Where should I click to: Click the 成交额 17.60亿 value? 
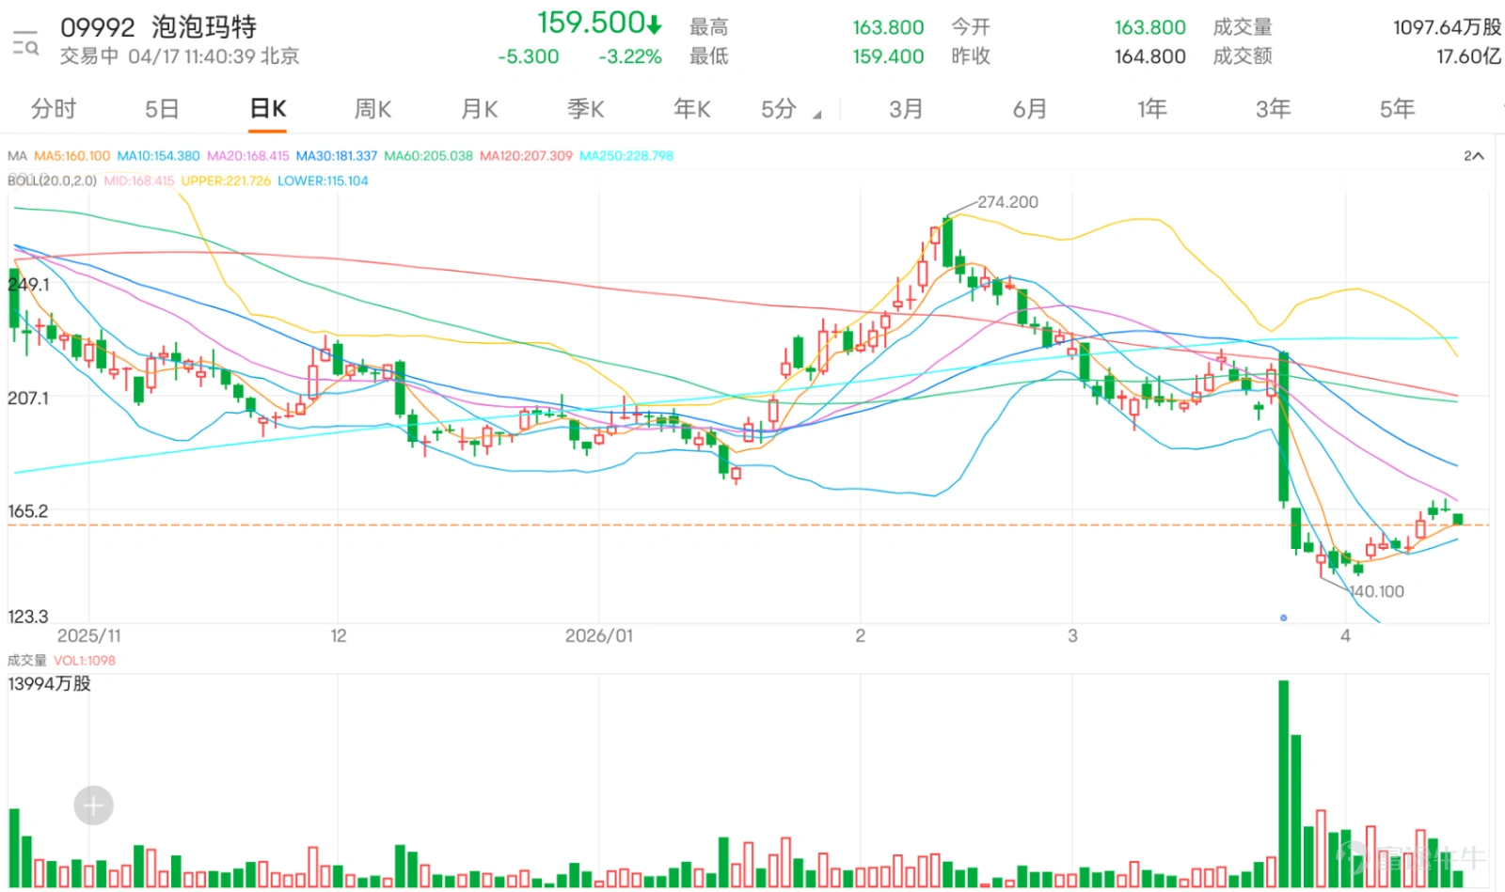pyautogui.click(x=1467, y=56)
